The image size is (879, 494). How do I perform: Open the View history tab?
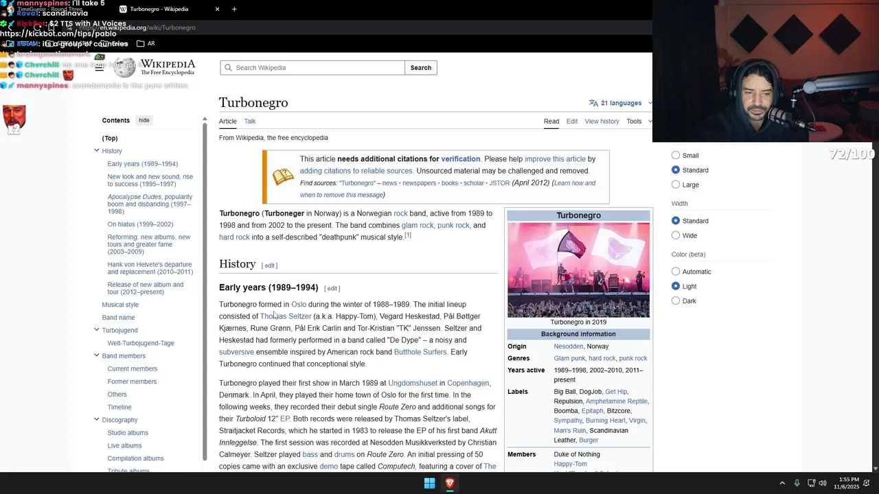click(x=602, y=121)
